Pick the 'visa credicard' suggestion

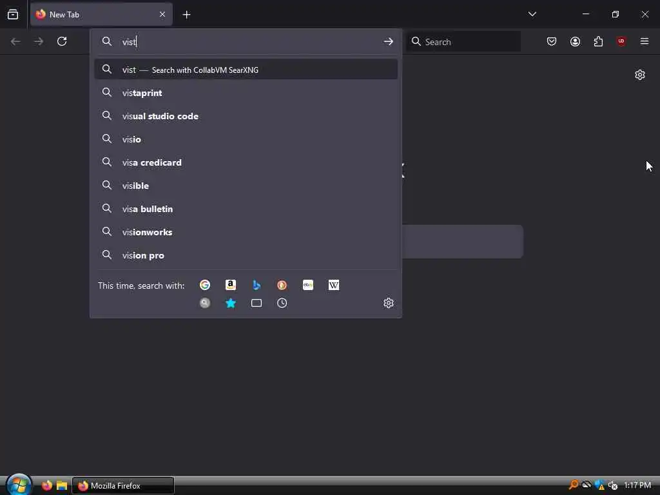[x=246, y=162]
